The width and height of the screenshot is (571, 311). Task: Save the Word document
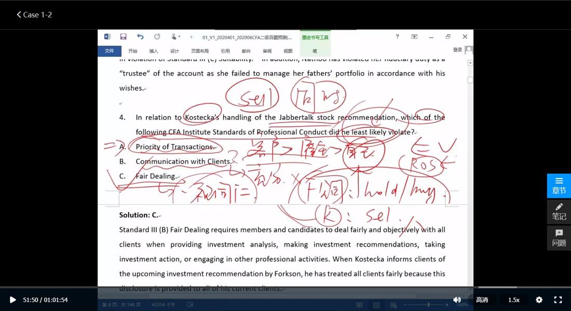(x=123, y=36)
